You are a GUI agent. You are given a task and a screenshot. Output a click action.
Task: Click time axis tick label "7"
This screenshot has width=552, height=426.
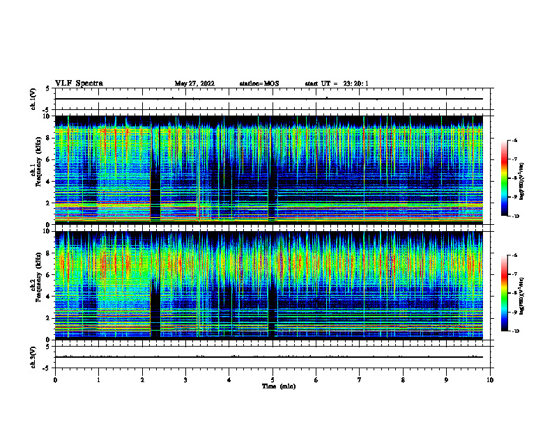click(x=360, y=380)
